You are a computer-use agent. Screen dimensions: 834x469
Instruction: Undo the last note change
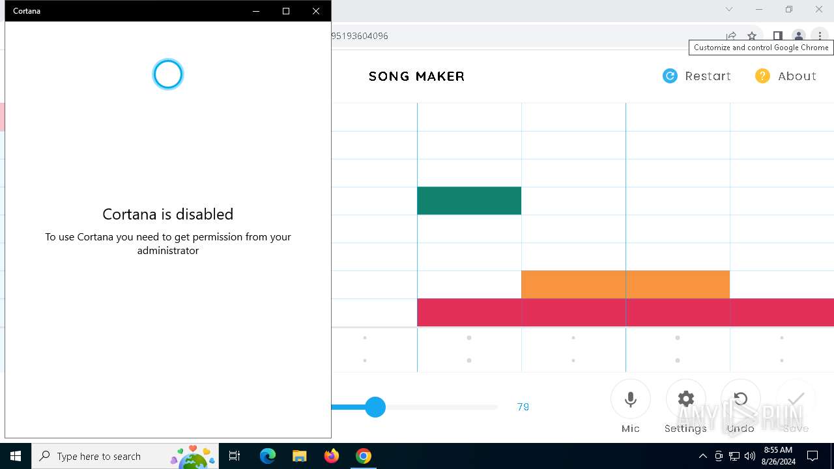coord(740,399)
